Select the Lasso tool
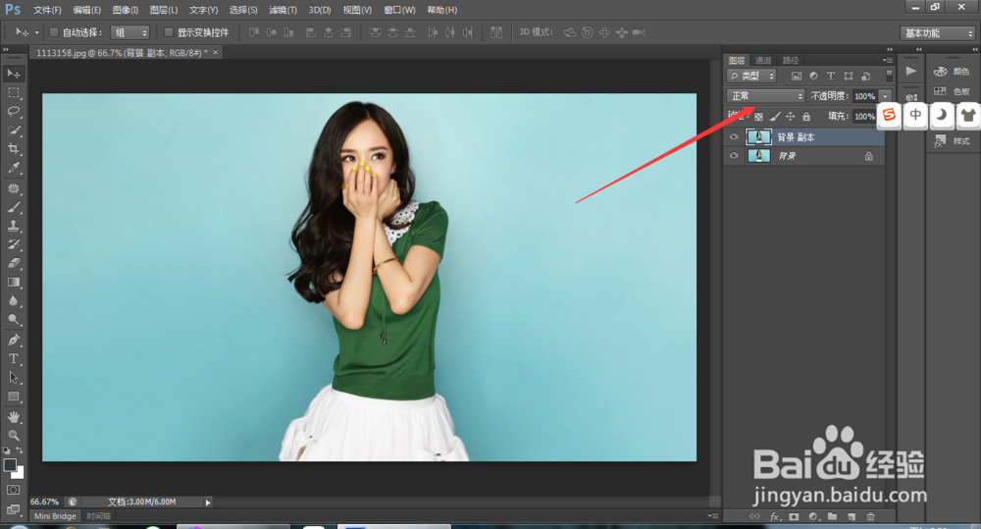The width and height of the screenshot is (981, 529). pos(13,112)
